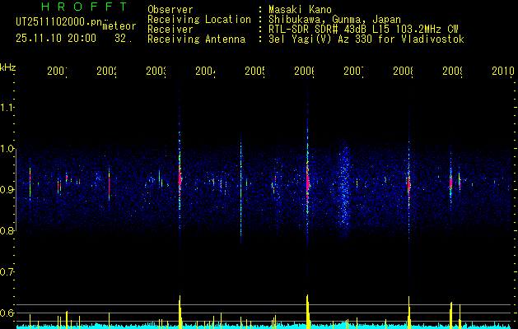The width and height of the screenshot is (518, 329).
Task: Select the location Shibukawa, Gunma, Japan
Action: click(x=334, y=20)
